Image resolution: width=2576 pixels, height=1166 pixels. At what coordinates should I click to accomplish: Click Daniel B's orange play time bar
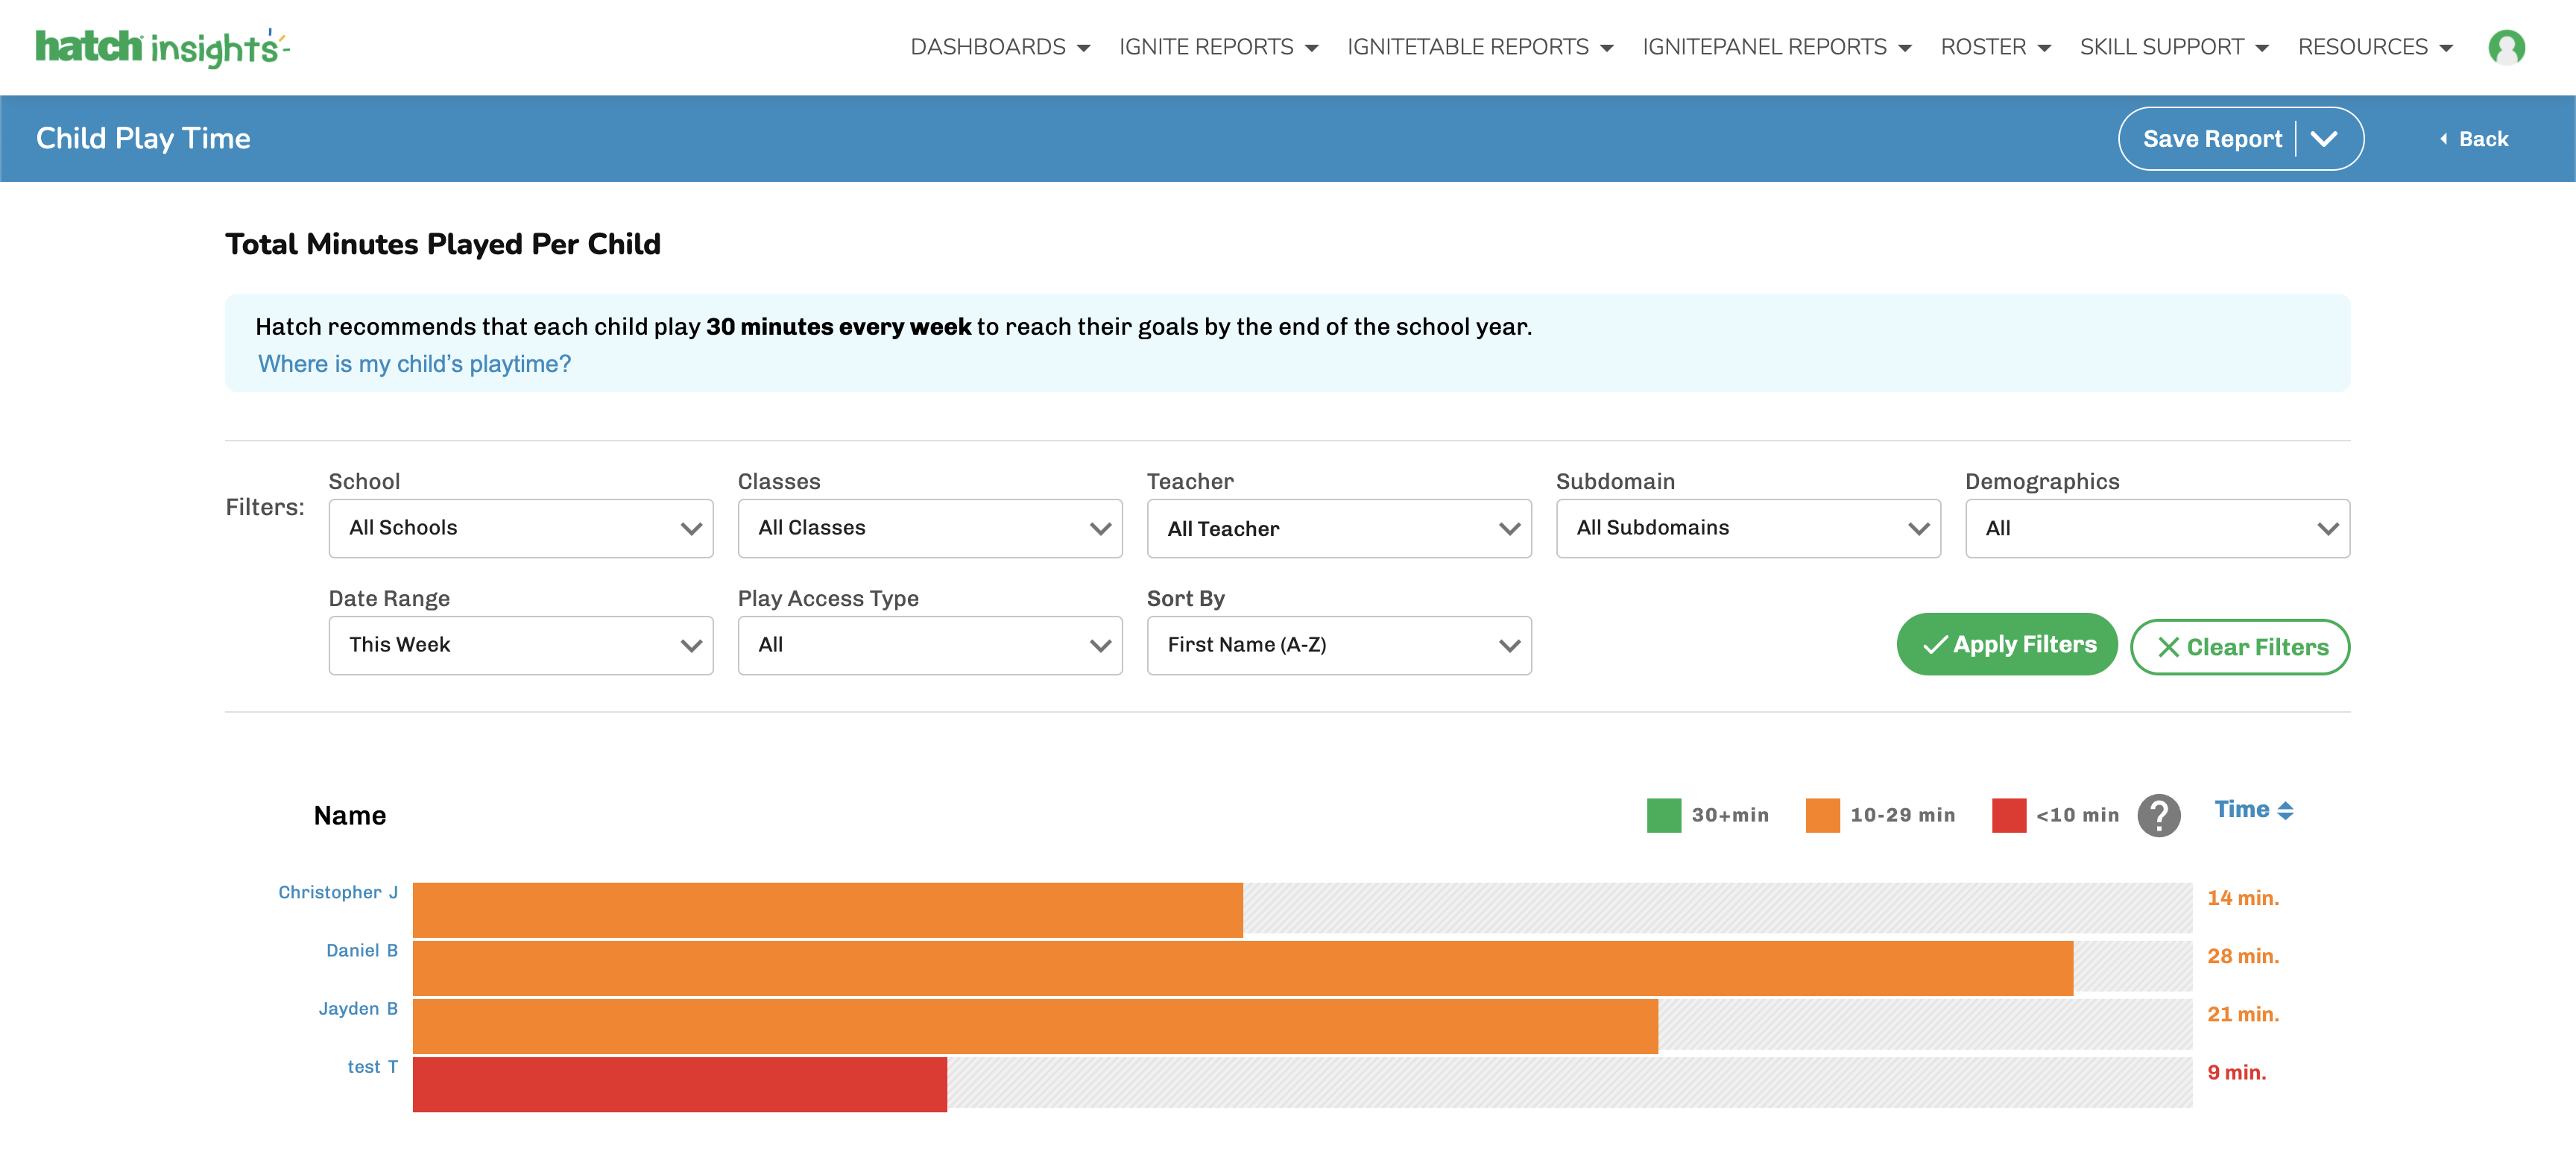coord(1243,967)
